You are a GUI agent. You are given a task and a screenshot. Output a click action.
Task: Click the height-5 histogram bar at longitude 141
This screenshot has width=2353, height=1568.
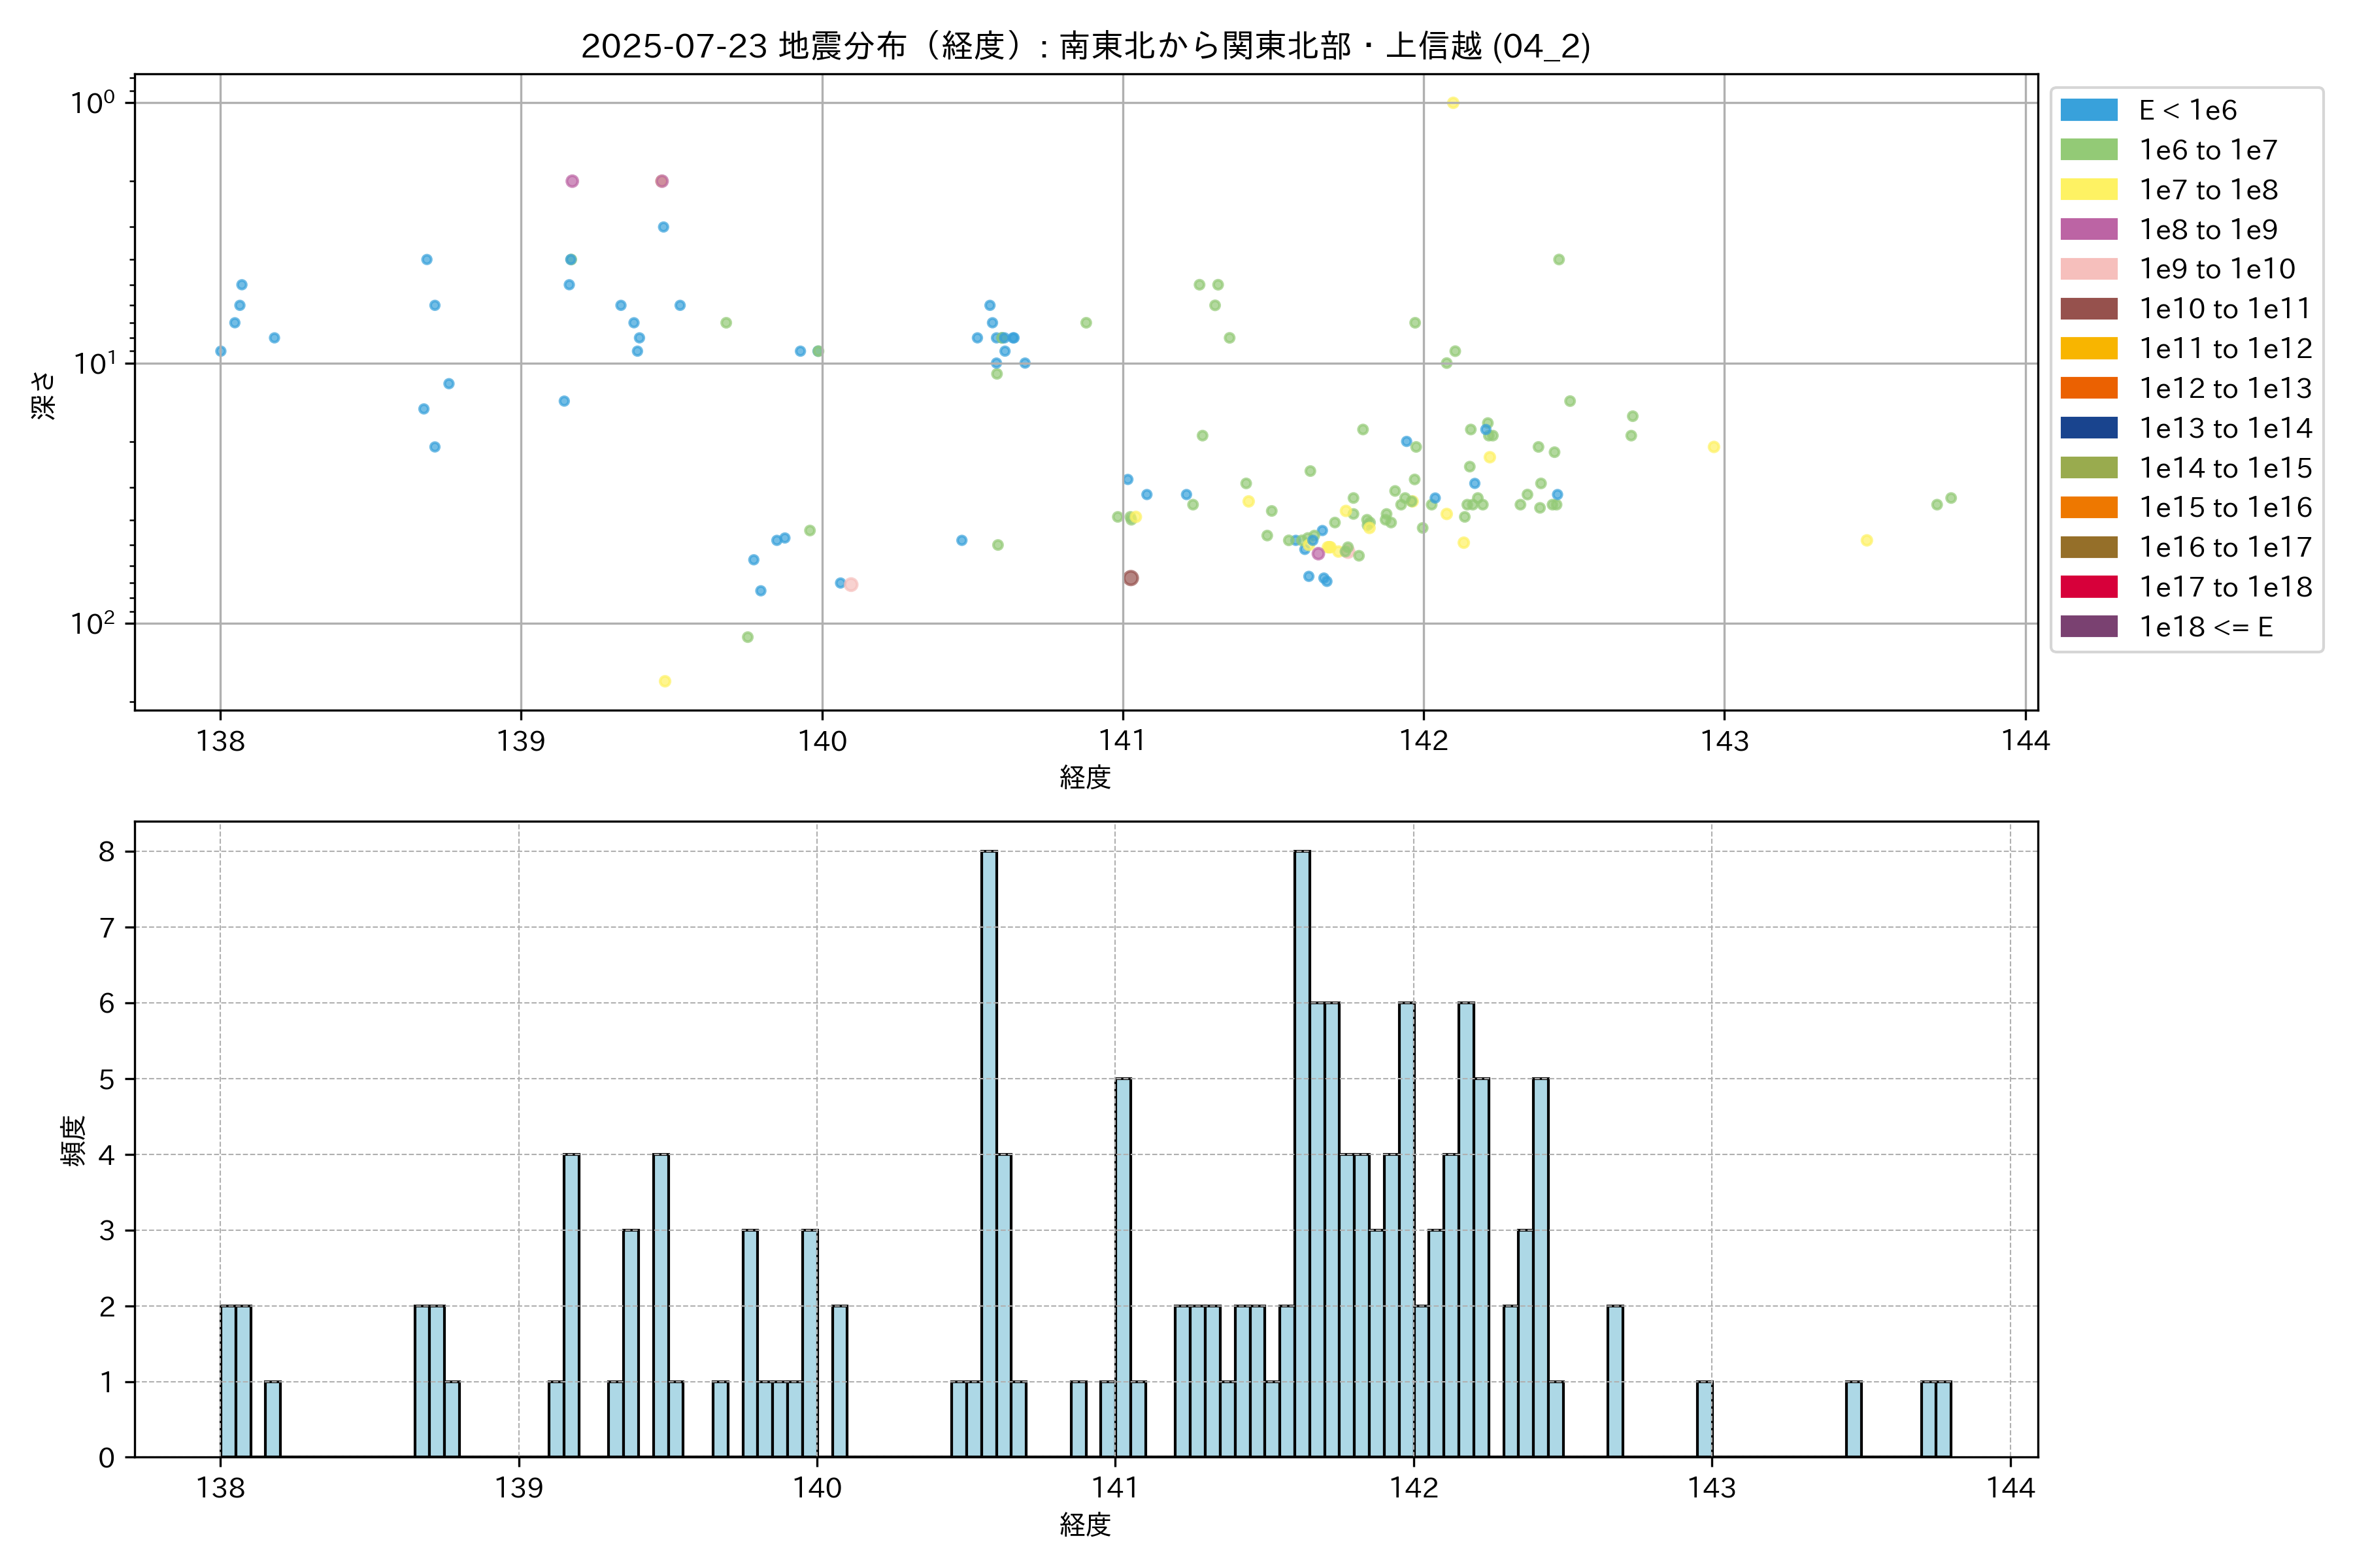pos(1124,1267)
